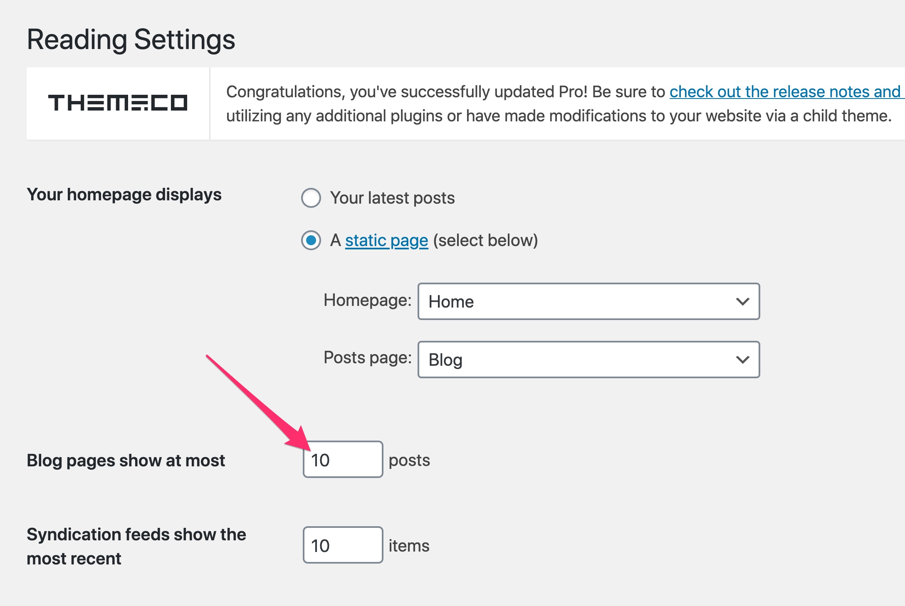Open the Homepage dropdown showing Home
The height and width of the screenshot is (606, 905).
pos(588,301)
